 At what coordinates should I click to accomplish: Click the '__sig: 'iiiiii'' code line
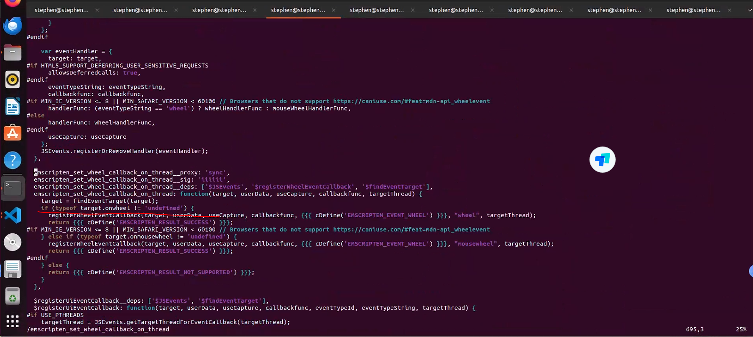[x=132, y=180]
